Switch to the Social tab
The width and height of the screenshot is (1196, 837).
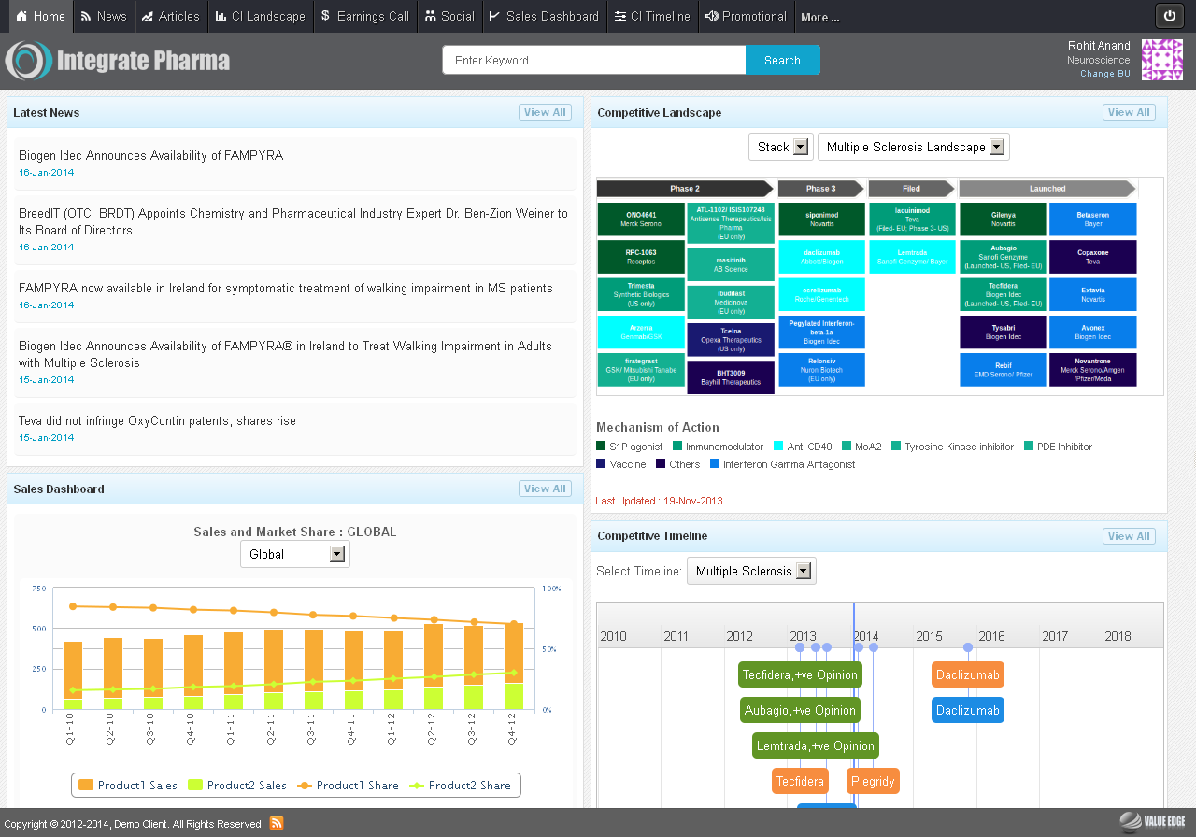click(x=449, y=16)
